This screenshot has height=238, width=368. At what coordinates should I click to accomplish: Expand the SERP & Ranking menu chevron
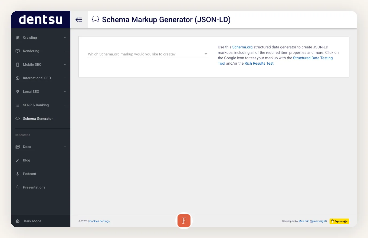pos(65,105)
